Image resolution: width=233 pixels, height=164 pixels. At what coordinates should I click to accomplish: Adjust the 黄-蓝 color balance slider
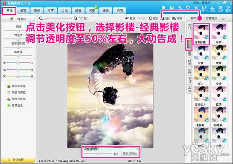[x=18, y=76]
